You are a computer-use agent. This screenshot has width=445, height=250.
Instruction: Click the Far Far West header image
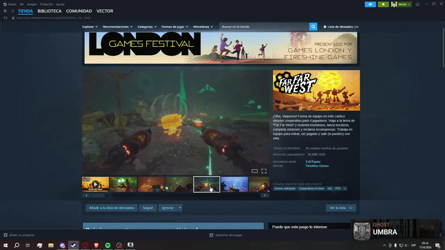[316, 90]
